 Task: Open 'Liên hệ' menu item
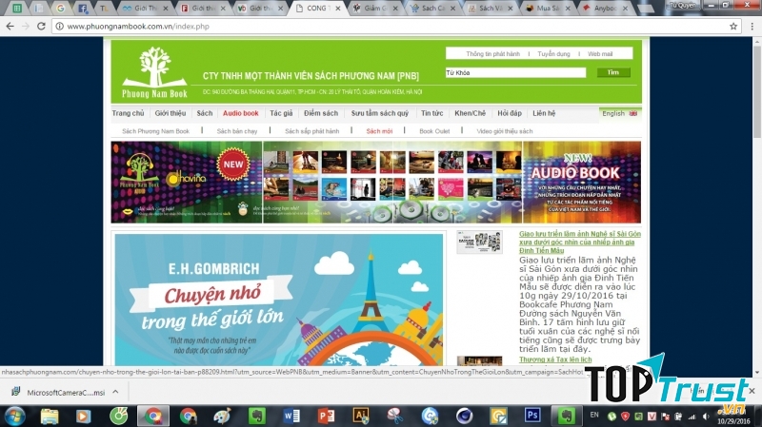click(544, 113)
